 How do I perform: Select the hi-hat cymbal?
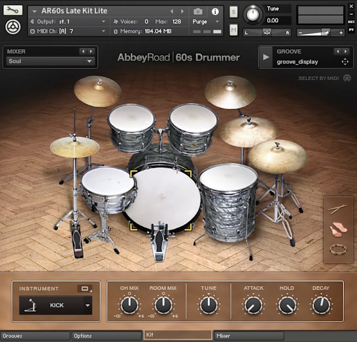pyautogui.click(x=75, y=147)
